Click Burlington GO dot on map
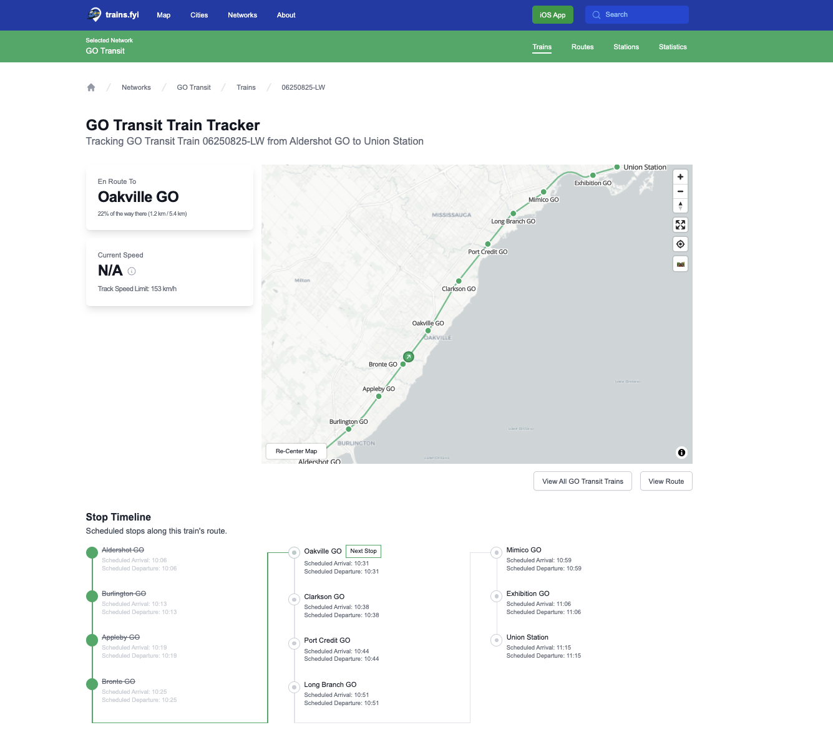833x730 pixels. tap(349, 429)
